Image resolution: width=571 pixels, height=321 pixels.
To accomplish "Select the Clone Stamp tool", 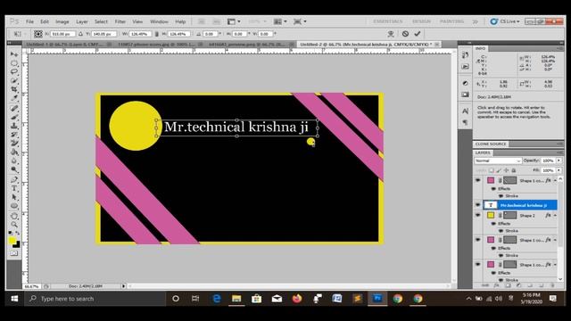I will (x=14, y=126).
